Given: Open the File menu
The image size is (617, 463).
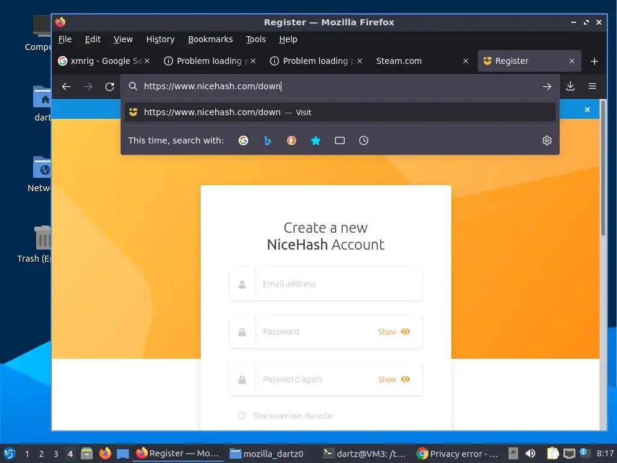Looking at the screenshot, I should [65, 39].
